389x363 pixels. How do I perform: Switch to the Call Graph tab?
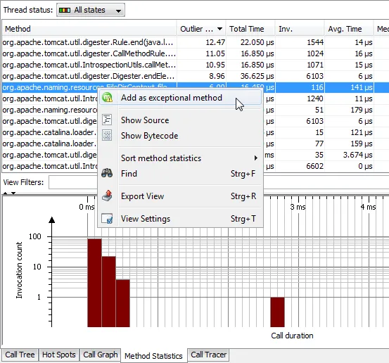[100, 355]
